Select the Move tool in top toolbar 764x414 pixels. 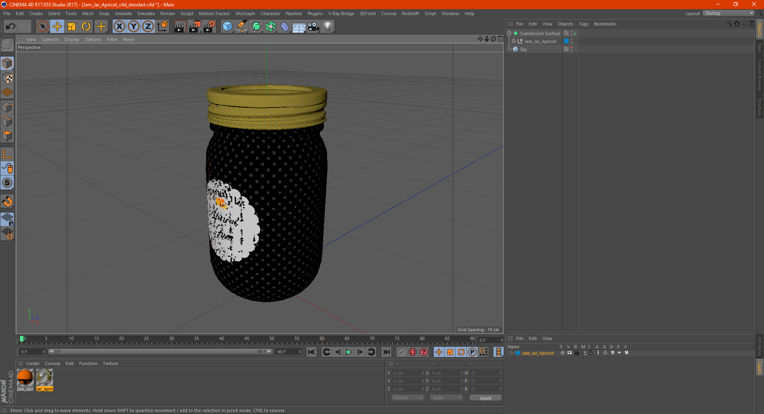coord(57,27)
